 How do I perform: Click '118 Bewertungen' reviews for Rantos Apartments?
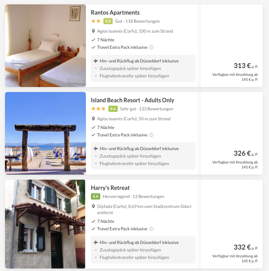pos(142,21)
